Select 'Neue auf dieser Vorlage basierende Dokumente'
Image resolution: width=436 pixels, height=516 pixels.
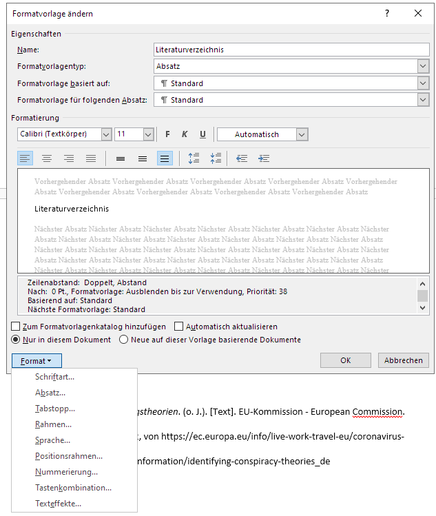(124, 340)
